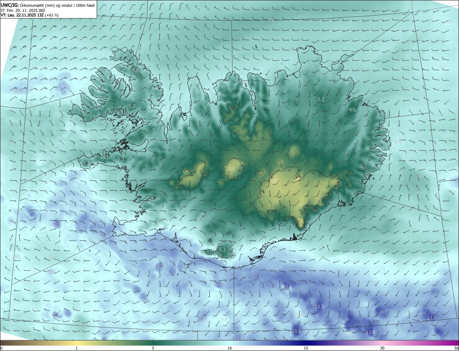Screen dimensions: 459x351
Task: Click the Langjökull glacier outline west of Hofsjökull
Action: click(x=192, y=175)
